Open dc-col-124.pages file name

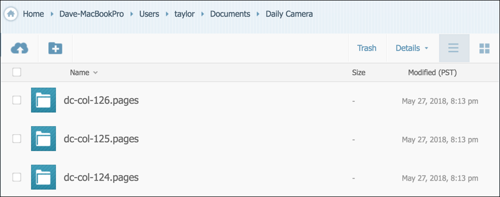[x=101, y=178]
